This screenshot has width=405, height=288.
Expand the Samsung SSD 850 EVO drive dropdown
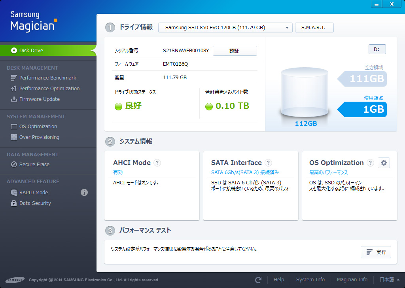(x=225, y=28)
